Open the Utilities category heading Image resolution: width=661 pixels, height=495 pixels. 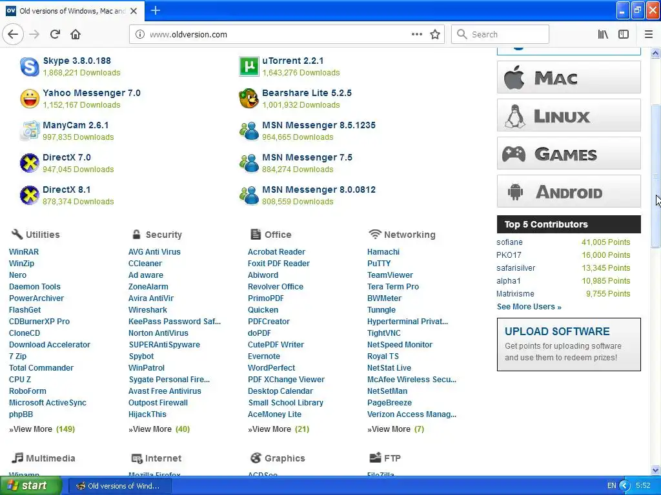36,235
